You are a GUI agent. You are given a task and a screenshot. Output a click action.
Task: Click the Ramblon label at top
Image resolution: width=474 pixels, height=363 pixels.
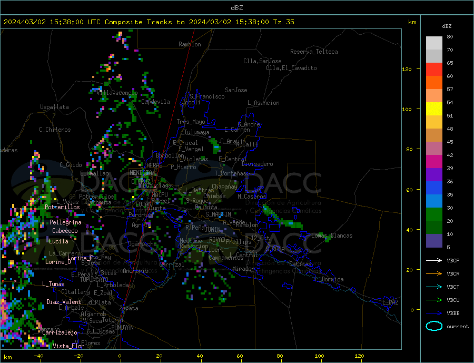[190, 44]
